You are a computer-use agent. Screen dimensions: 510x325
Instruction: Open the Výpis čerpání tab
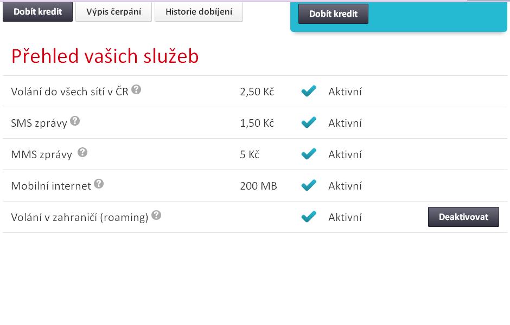(x=113, y=11)
